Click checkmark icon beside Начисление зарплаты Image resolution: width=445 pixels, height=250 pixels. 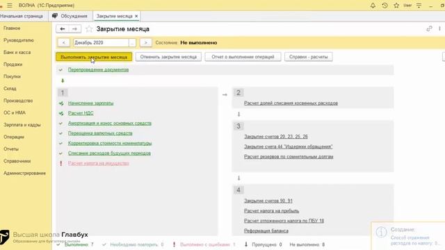coord(61,103)
